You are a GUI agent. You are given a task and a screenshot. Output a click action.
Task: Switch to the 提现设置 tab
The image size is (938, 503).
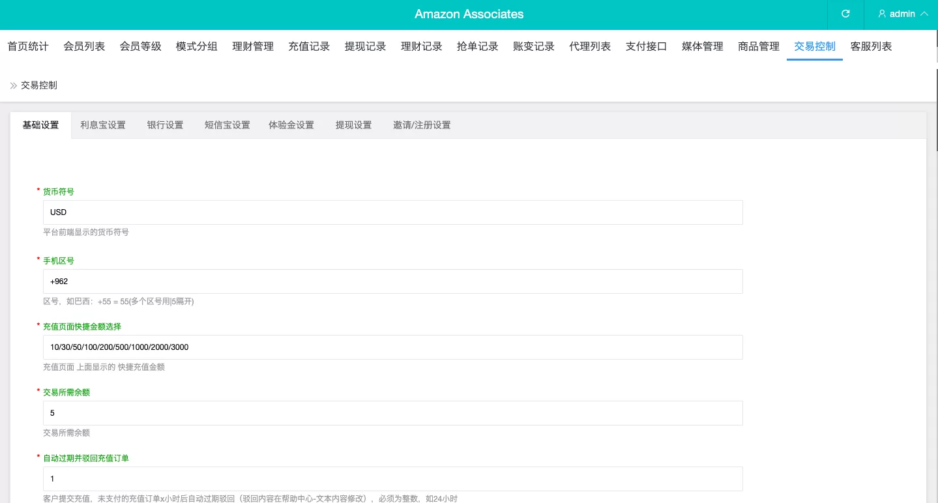point(353,125)
